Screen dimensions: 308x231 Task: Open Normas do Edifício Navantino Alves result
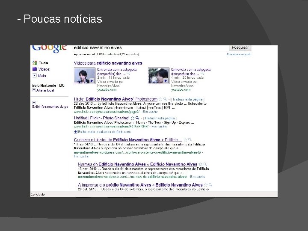tap(137, 164)
